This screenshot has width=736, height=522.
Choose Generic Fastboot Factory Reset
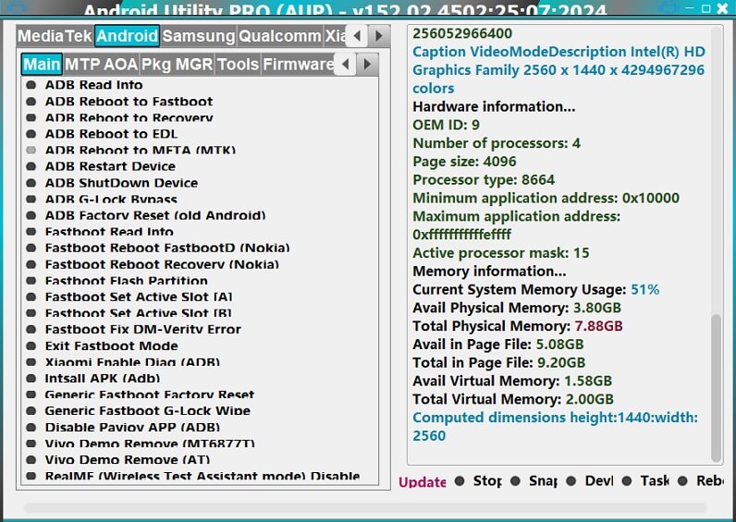pyautogui.click(x=140, y=395)
